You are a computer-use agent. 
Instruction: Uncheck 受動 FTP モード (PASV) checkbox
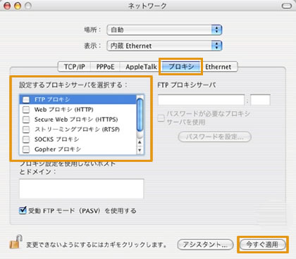point(23,210)
